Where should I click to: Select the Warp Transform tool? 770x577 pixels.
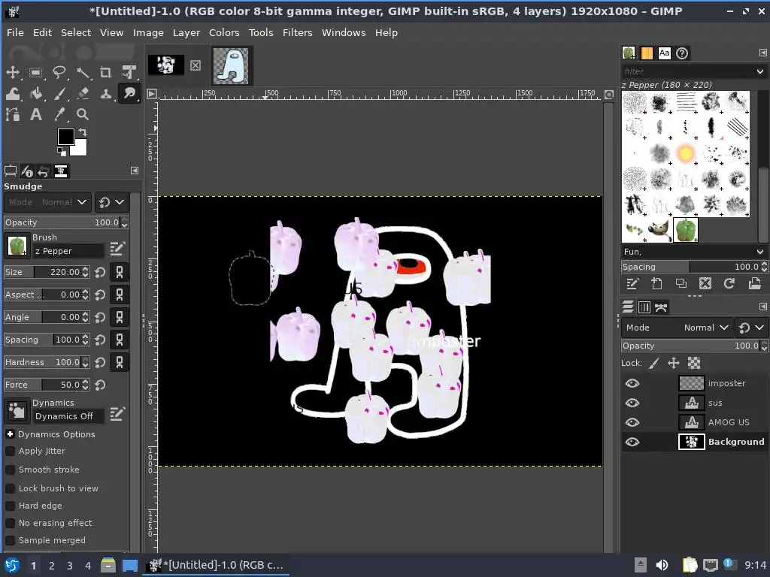point(13,93)
